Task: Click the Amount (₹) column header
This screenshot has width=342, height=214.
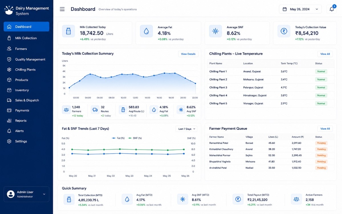Action: (298, 137)
